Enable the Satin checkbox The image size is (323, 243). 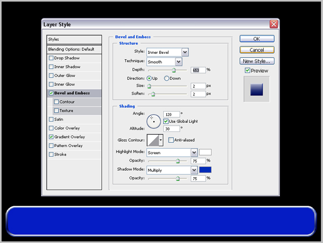click(51, 119)
